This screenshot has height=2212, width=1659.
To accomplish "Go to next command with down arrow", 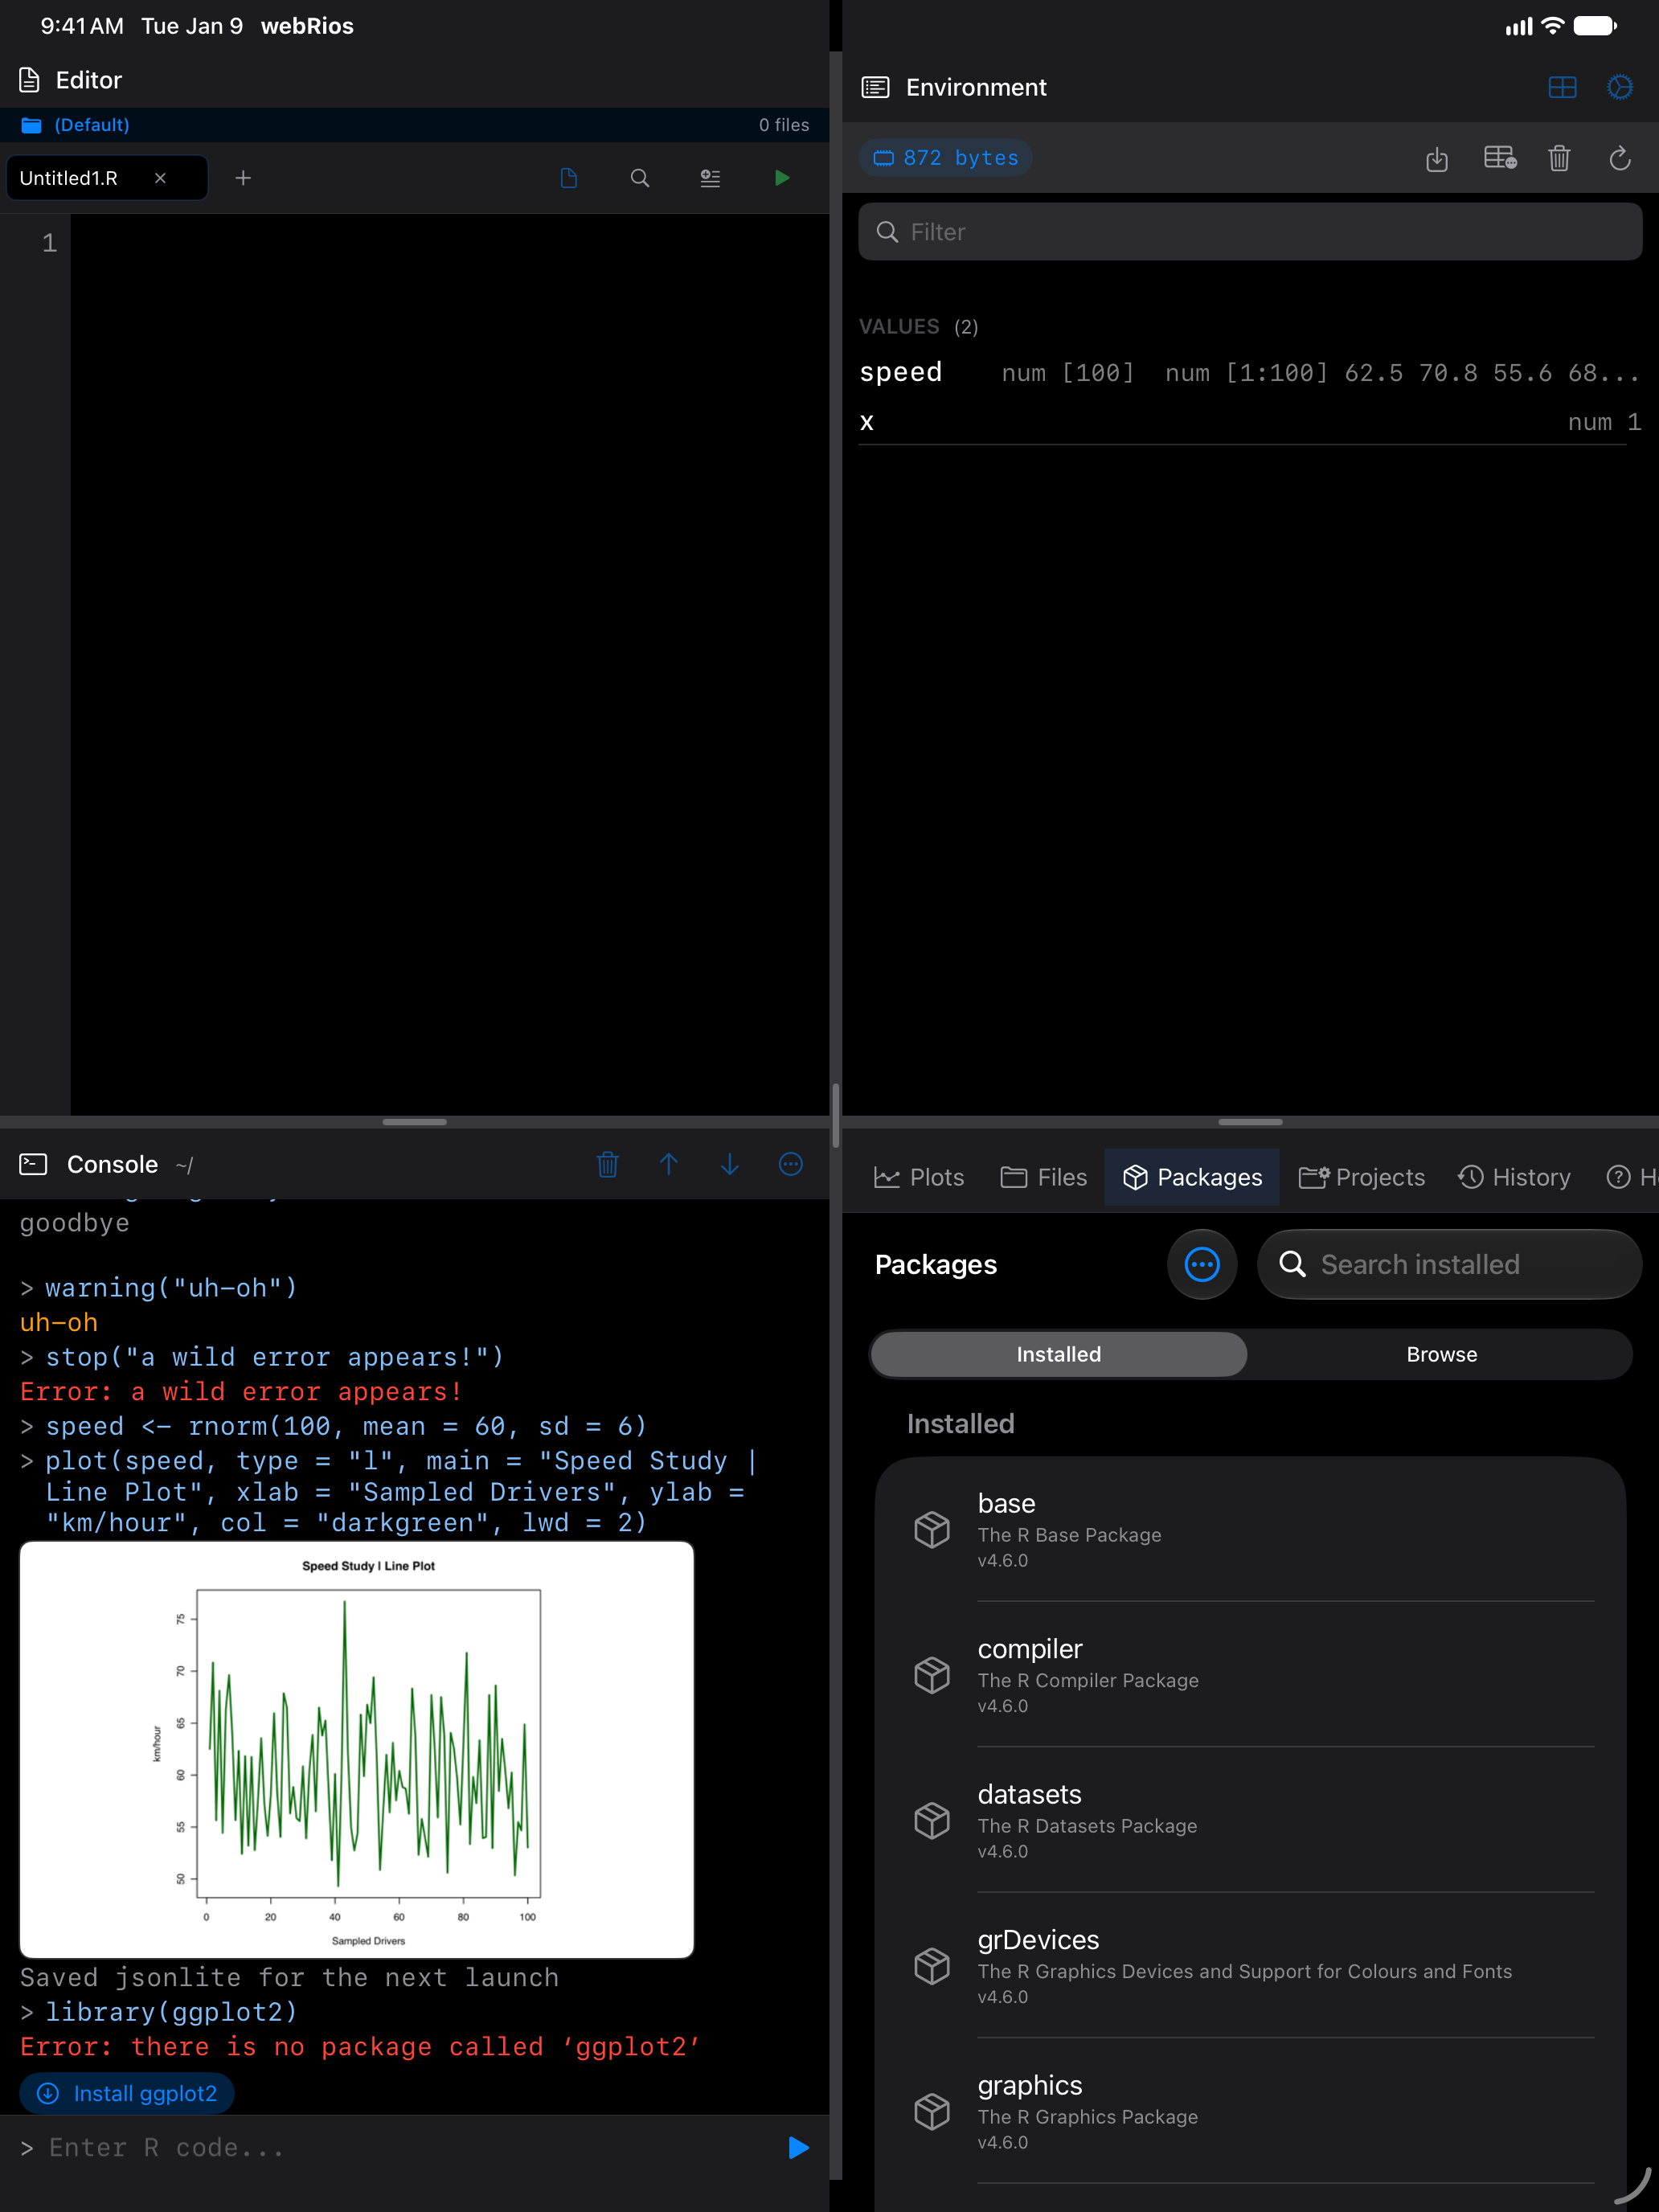I will click(730, 1164).
